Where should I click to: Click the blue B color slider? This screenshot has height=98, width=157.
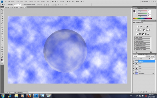(143, 16)
